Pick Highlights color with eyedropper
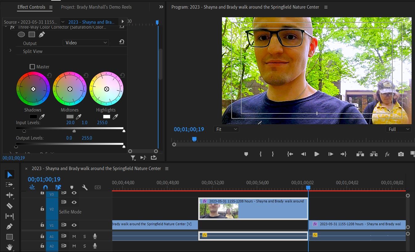415x252 pixels. [115, 117]
